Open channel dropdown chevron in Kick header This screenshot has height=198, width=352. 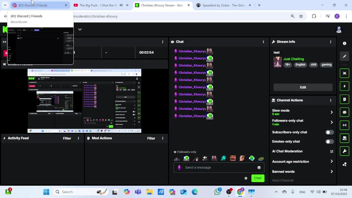[x=80, y=29]
